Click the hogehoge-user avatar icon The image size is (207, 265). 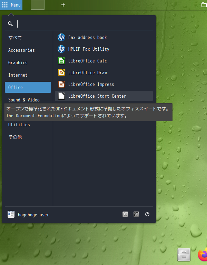pos(11,214)
